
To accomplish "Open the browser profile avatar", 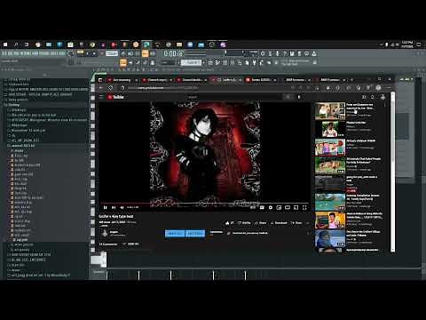I will click(378, 88).
